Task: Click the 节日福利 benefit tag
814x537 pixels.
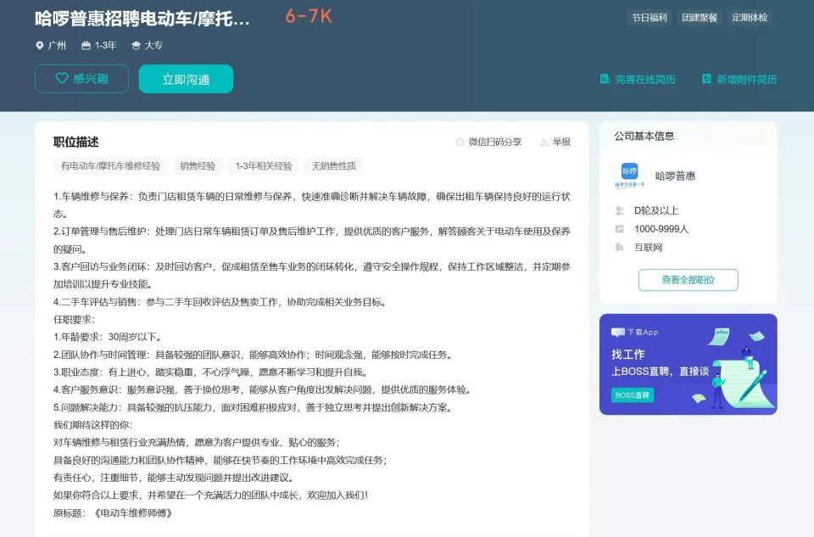Action: pos(650,17)
